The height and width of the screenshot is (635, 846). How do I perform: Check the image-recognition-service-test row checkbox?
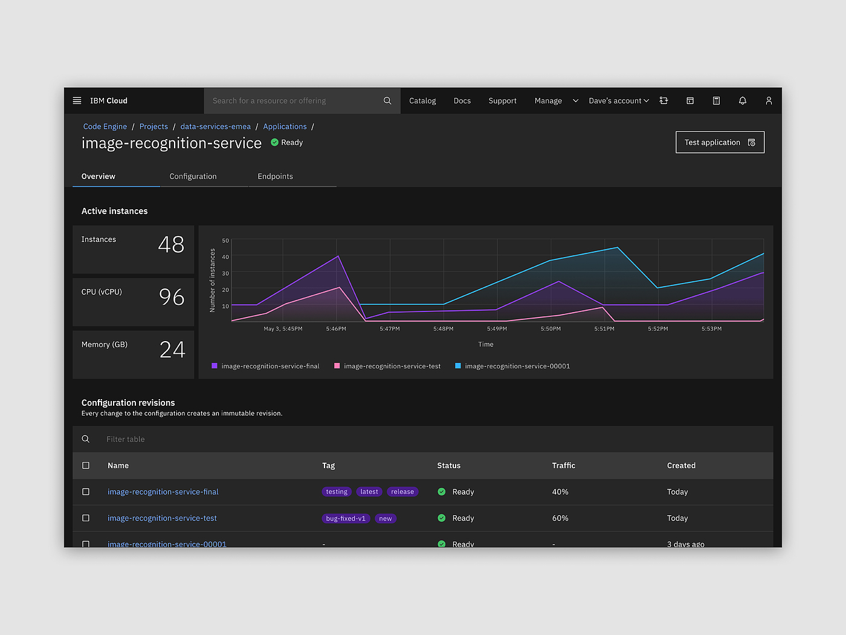point(86,518)
